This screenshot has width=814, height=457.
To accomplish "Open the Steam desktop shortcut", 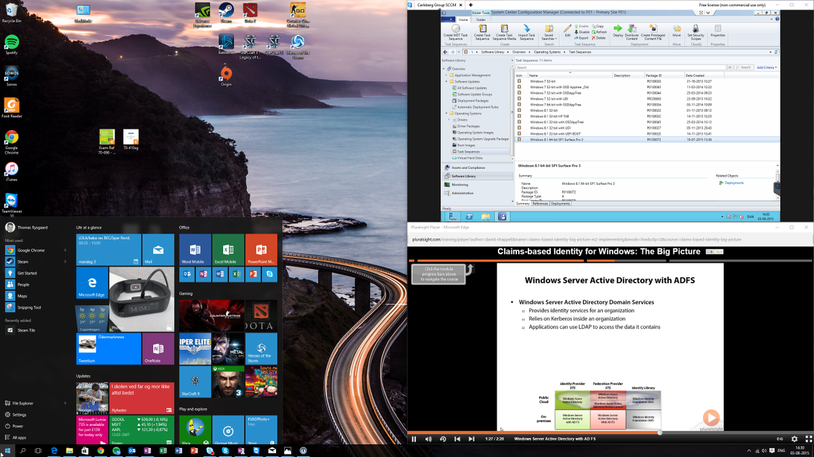I will [x=226, y=12].
